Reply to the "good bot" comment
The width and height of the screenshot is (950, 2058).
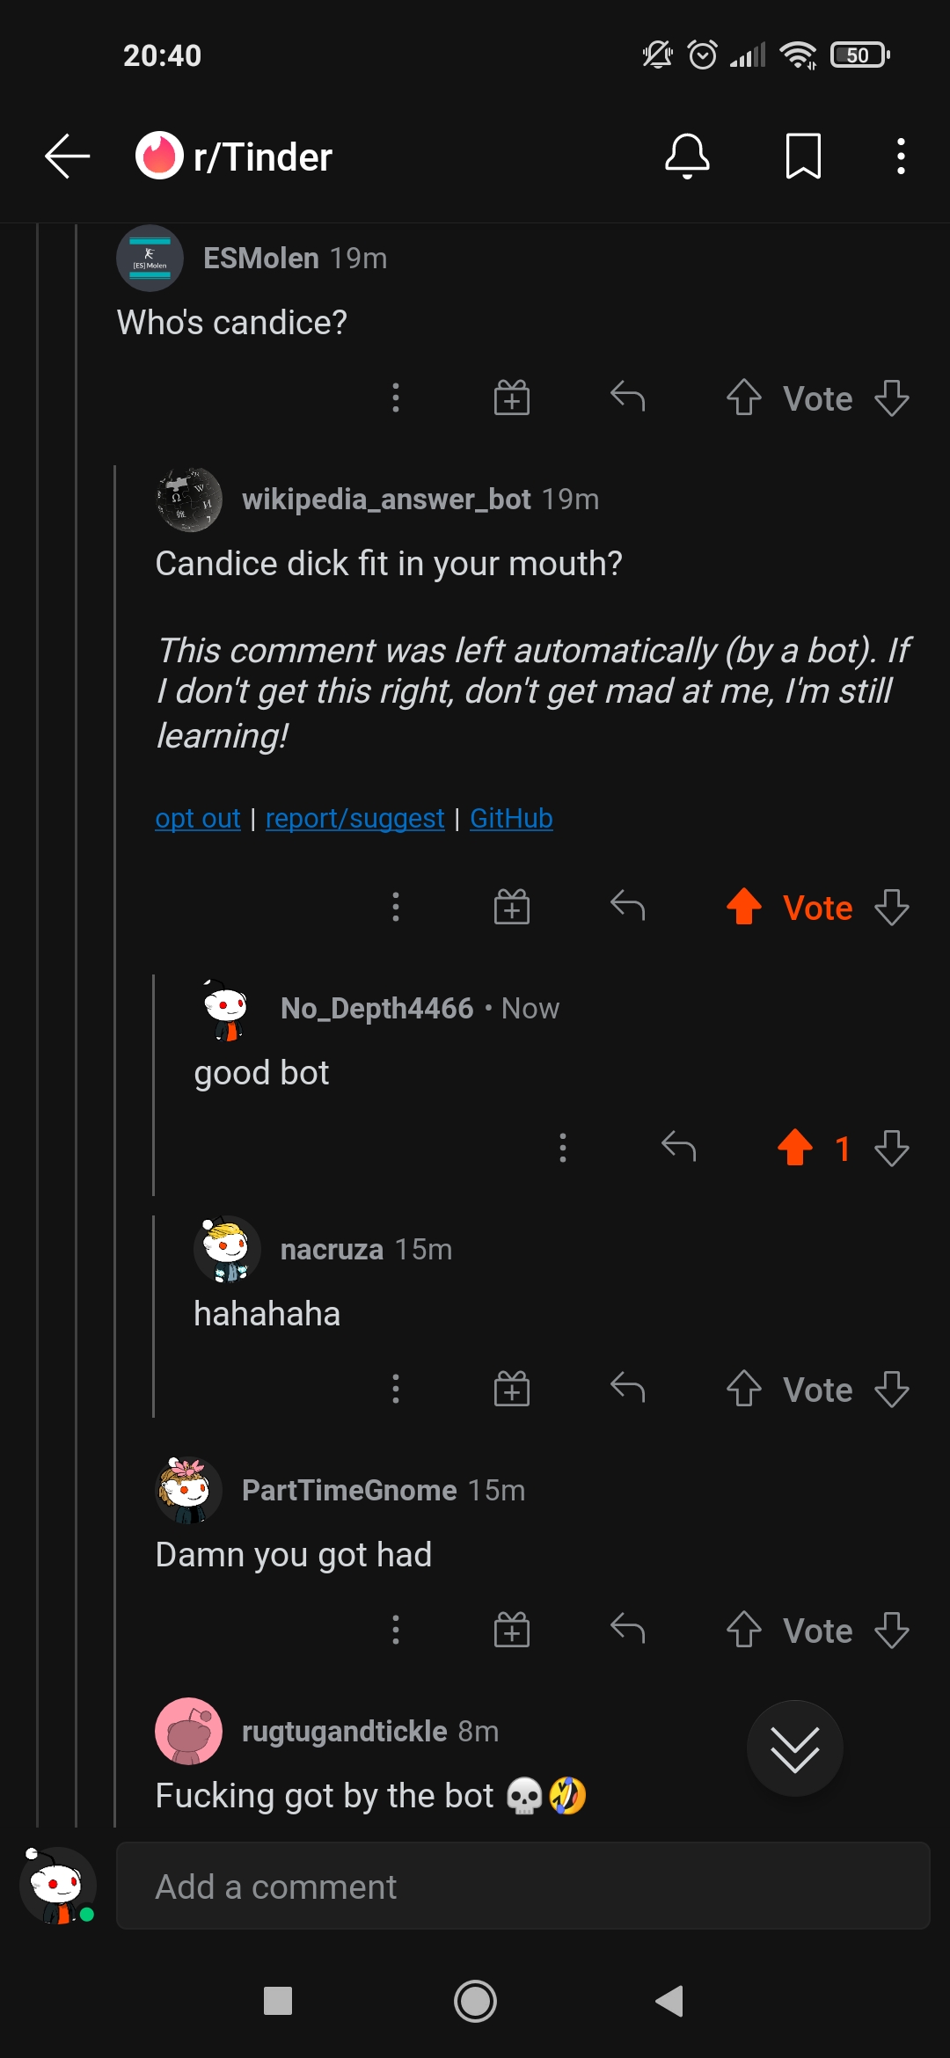click(x=679, y=1148)
